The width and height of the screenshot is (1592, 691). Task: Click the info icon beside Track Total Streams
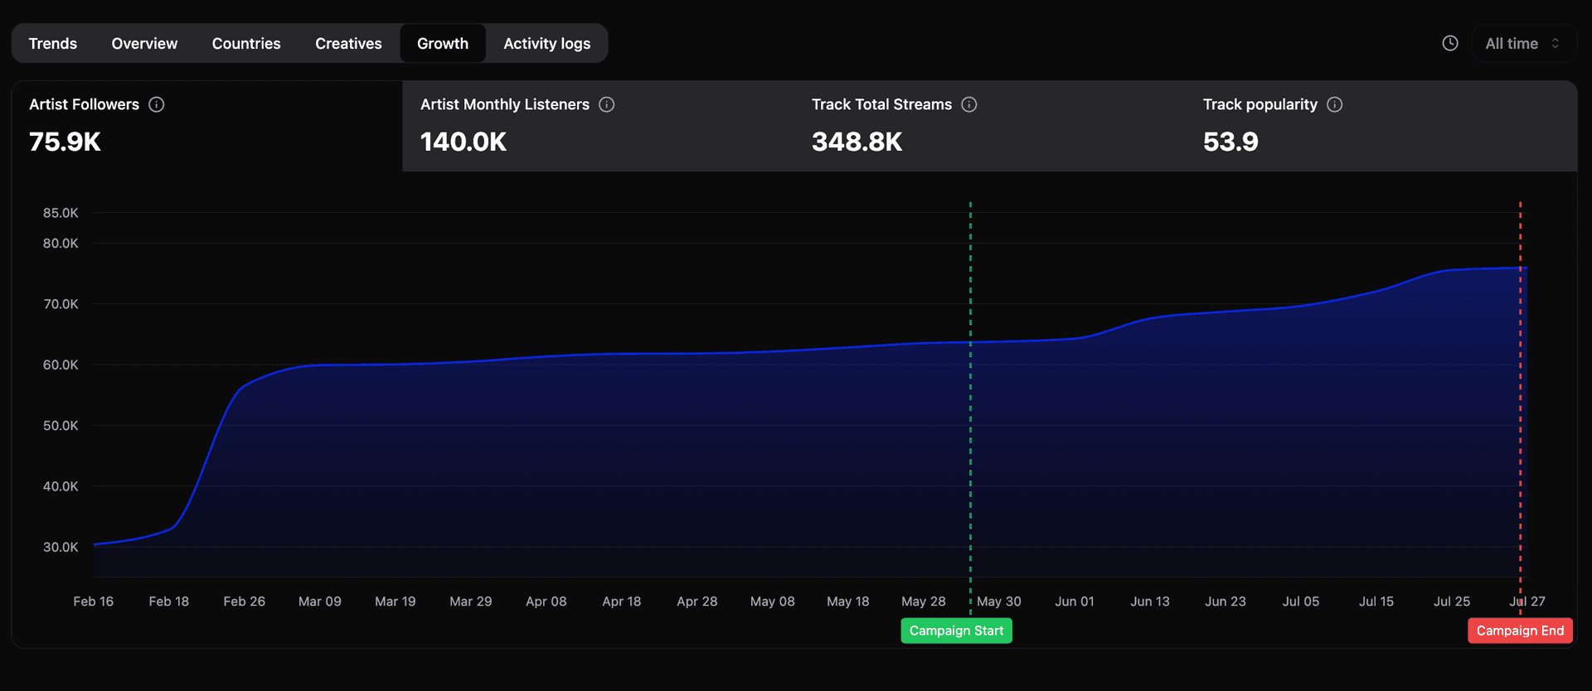[969, 104]
